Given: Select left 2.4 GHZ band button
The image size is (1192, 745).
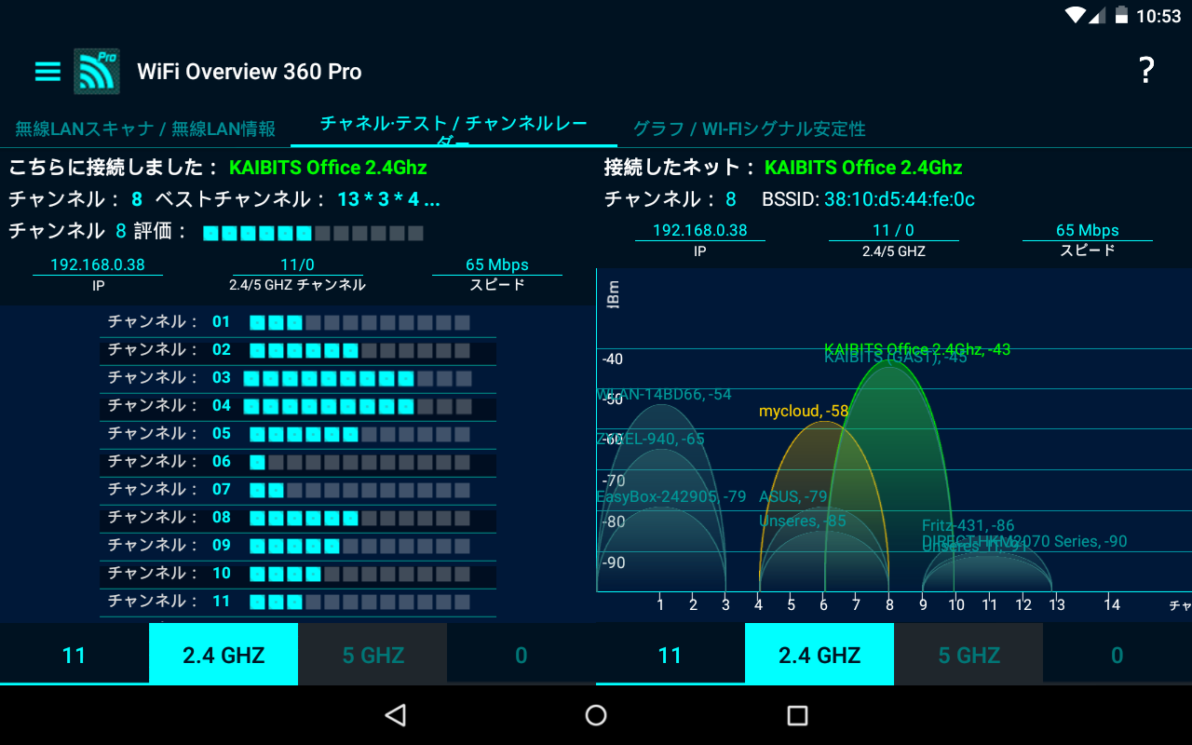Looking at the screenshot, I should (223, 655).
